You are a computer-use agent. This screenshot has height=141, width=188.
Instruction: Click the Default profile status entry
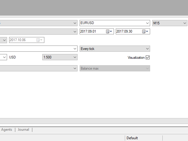(132, 138)
